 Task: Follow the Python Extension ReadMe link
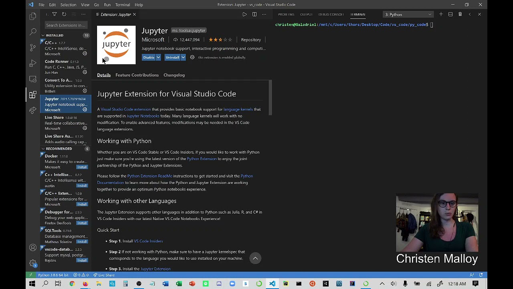[149, 176]
